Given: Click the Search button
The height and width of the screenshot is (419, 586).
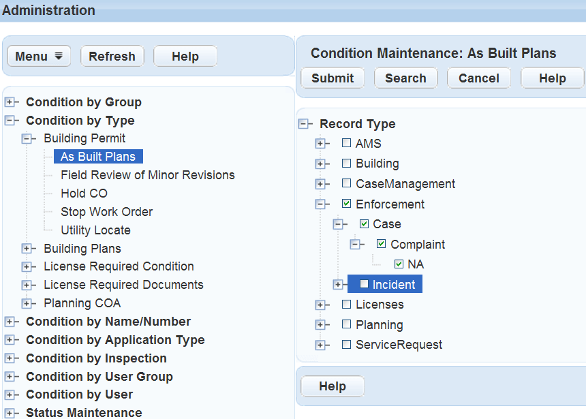Looking at the screenshot, I should pyautogui.click(x=405, y=78).
